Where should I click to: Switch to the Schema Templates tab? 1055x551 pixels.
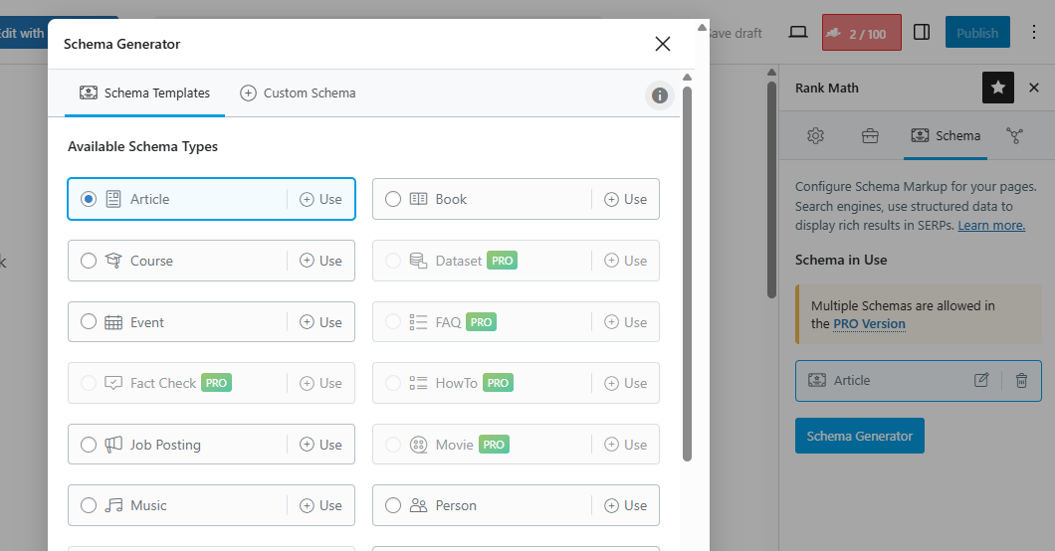(145, 93)
